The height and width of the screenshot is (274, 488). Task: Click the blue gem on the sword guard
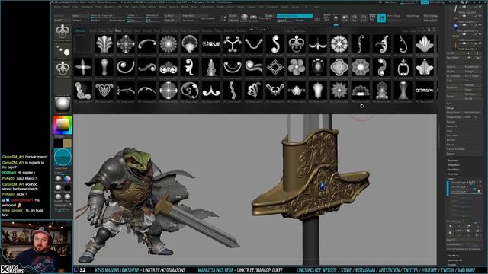(323, 186)
